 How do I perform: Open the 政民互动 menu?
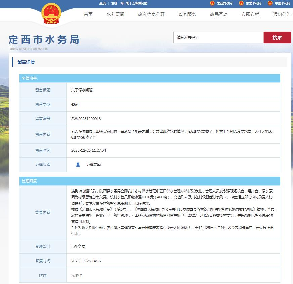click(x=219, y=14)
